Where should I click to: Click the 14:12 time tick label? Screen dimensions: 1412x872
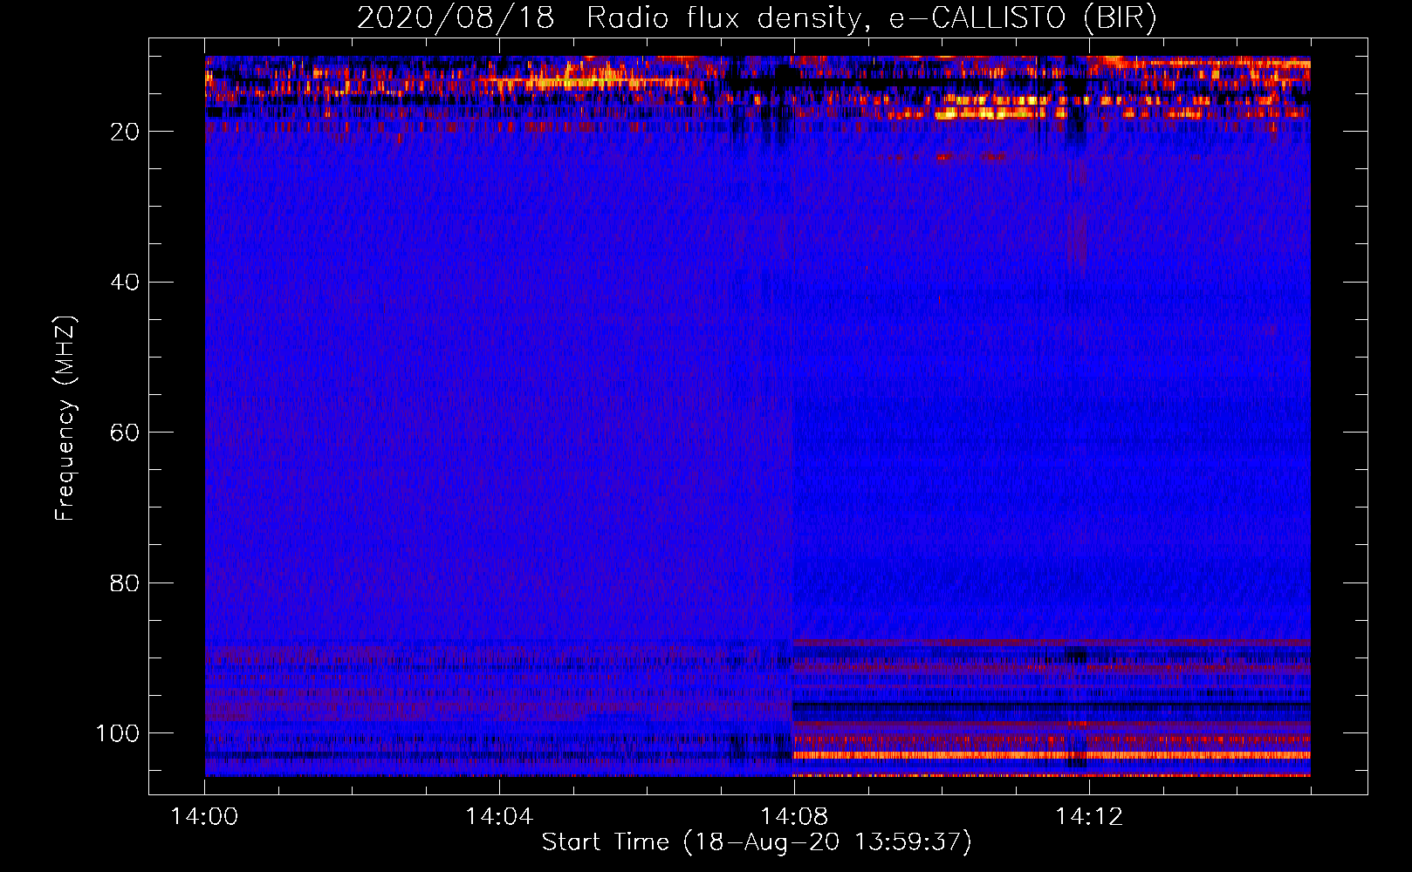(1089, 817)
